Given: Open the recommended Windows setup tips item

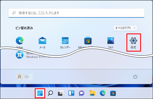Looking at the screenshot, I should (33, 55).
